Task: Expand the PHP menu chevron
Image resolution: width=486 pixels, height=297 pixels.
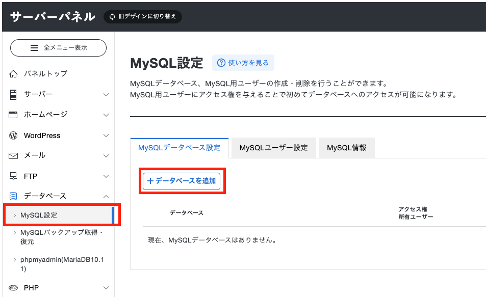Action: point(106,288)
